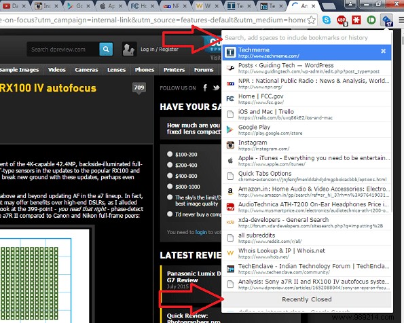Viewport: 404px width, 323px height.
Task: Click the Log in / Register link
Action: (160, 50)
